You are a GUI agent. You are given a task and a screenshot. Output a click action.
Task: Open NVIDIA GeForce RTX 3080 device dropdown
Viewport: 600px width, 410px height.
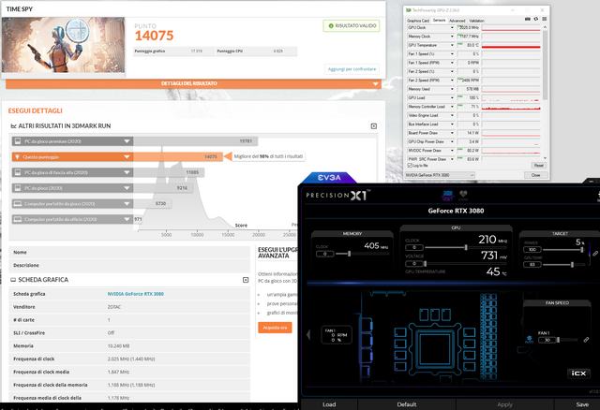click(x=440, y=175)
